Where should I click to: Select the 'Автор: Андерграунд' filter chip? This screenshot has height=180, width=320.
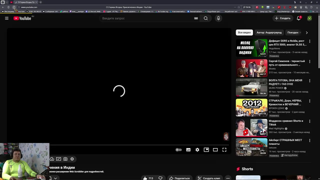coord(269,32)
